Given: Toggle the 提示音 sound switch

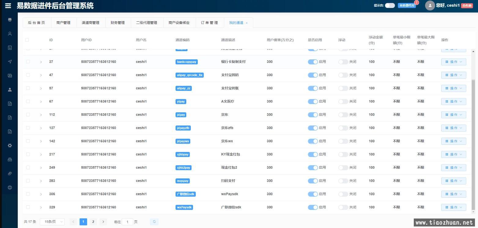Looking at the screenshot, I should point(390,6).
